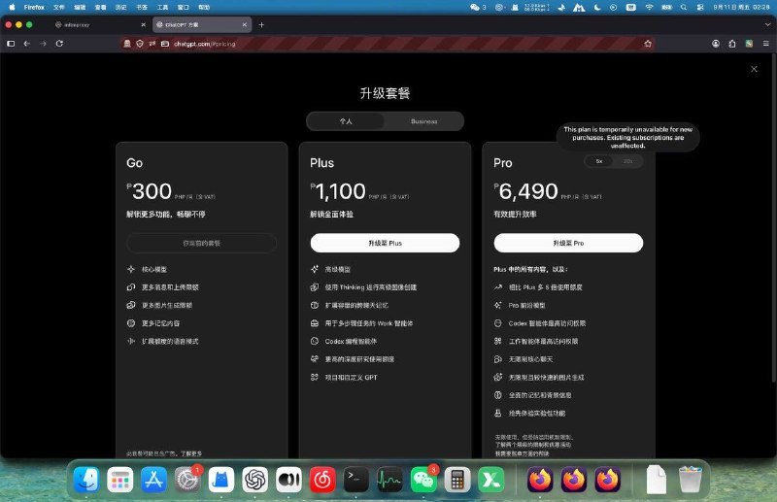The image size is (777, 502).
Task: Open App Store from the Dock
Action: (153, 480)
